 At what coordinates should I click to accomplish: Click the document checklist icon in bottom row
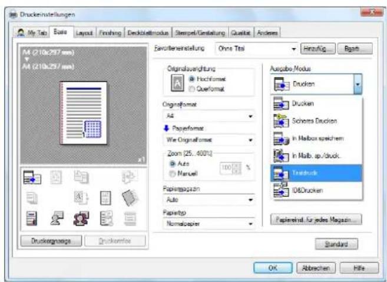(107, 218)
